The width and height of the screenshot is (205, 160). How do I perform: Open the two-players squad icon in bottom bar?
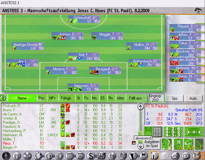17,156
